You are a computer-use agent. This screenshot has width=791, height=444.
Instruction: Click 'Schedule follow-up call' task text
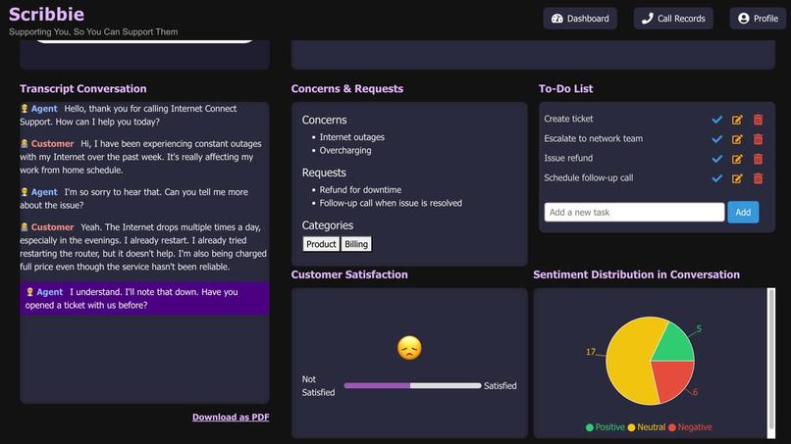(x=588, y=178)
